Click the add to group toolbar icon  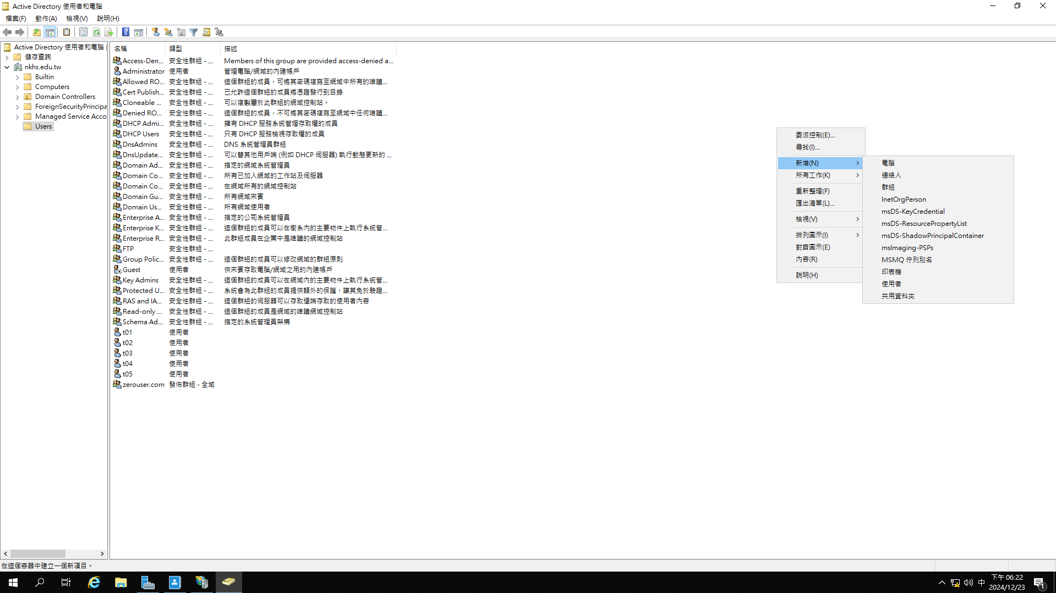point(219,32)
